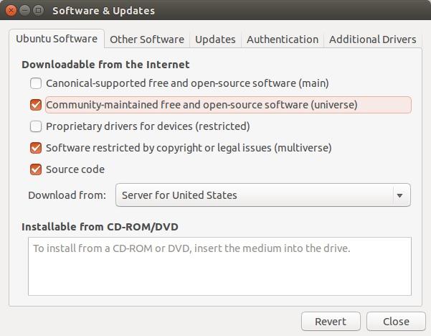Click the Software & Updates title bar

click(215, 11)
